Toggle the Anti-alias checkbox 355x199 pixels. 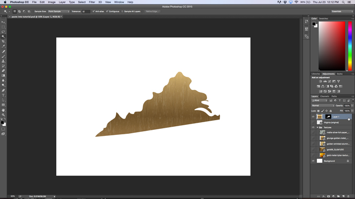click(93, 11)
